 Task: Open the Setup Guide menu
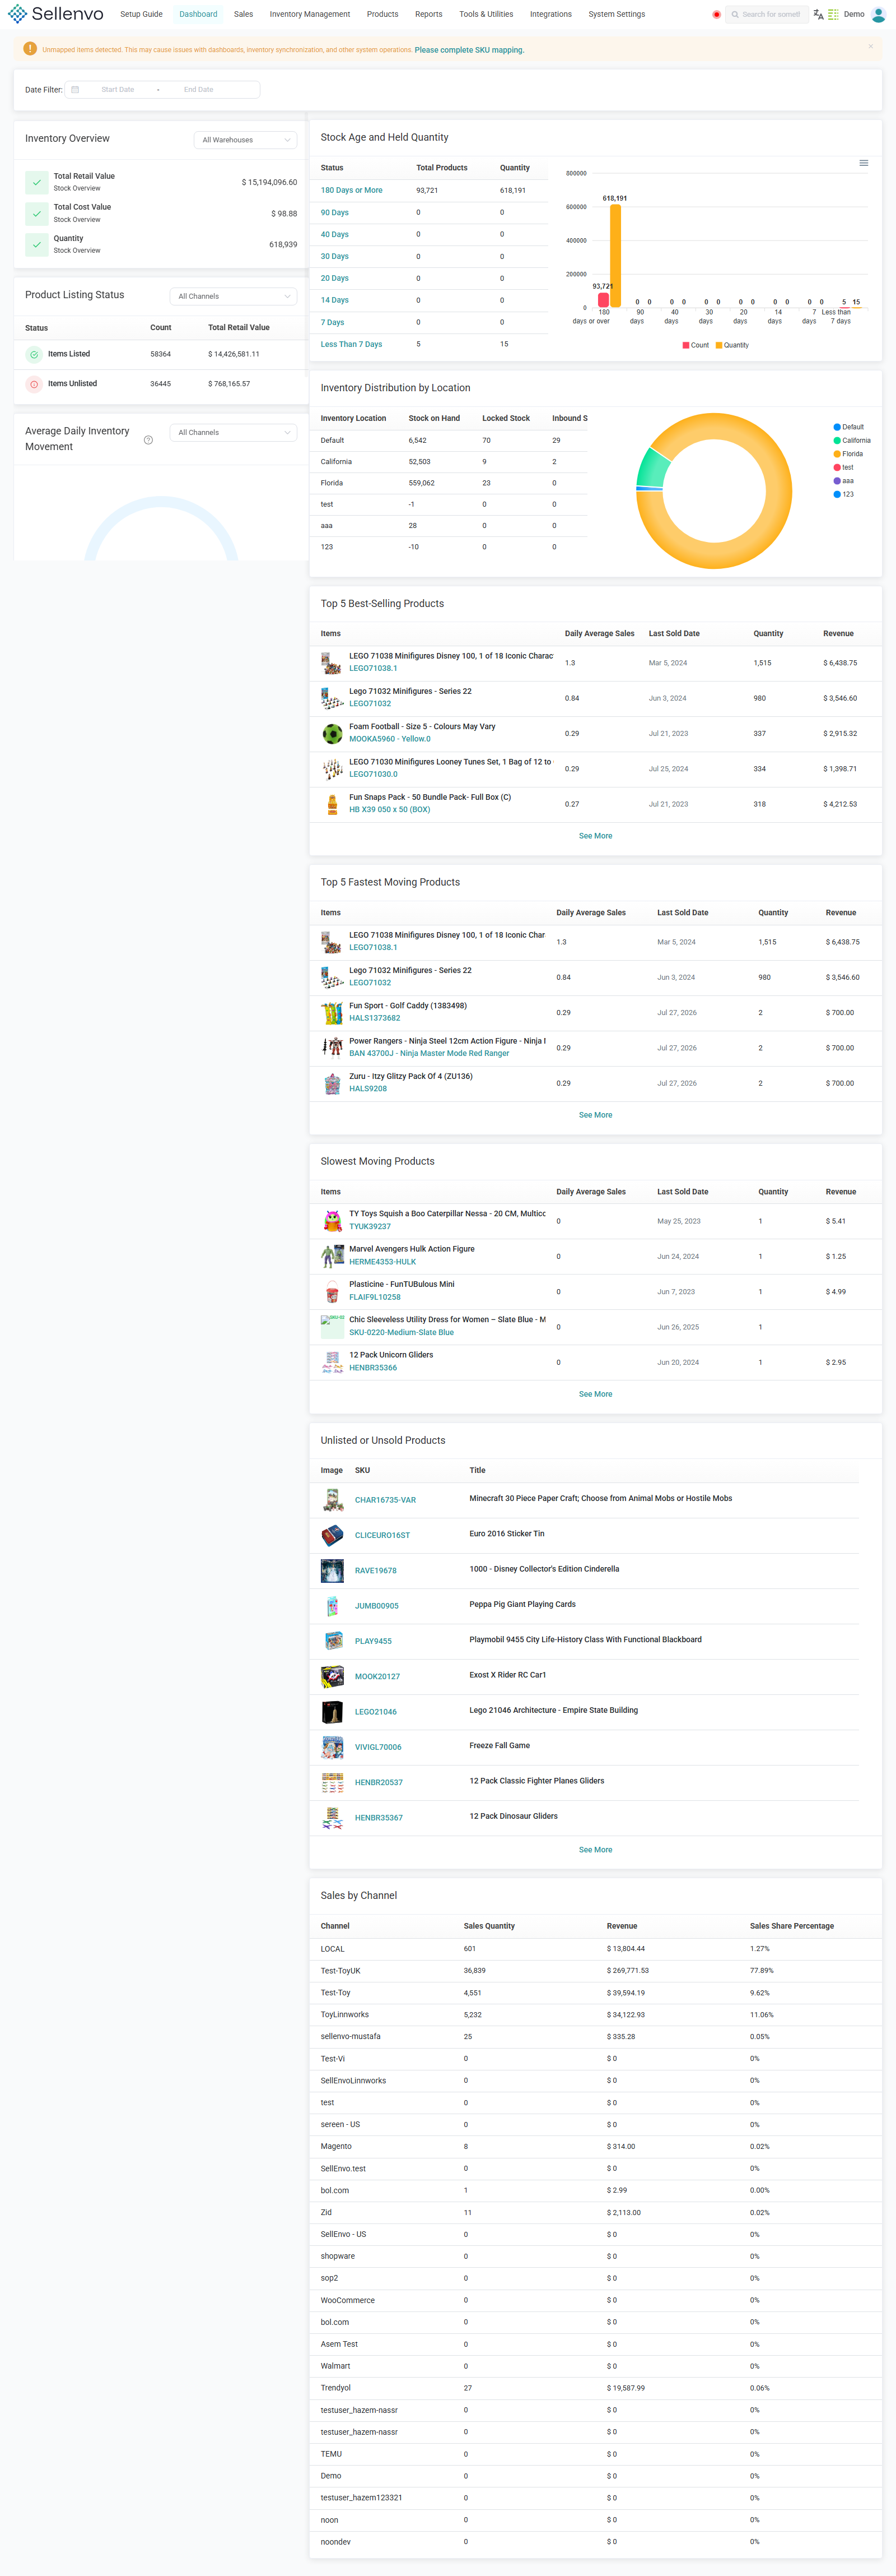141,14
